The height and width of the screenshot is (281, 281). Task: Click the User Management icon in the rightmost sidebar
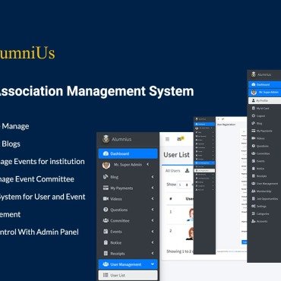tap(253, 183)
